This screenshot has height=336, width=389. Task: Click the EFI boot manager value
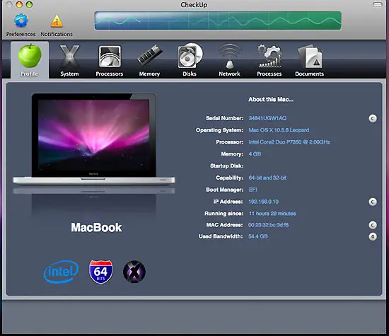tap(252, 190)
